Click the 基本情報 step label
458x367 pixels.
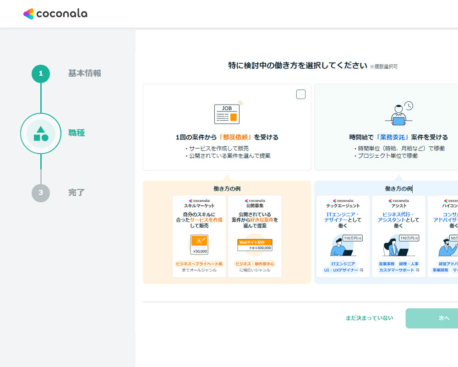(x=85, y=73)
